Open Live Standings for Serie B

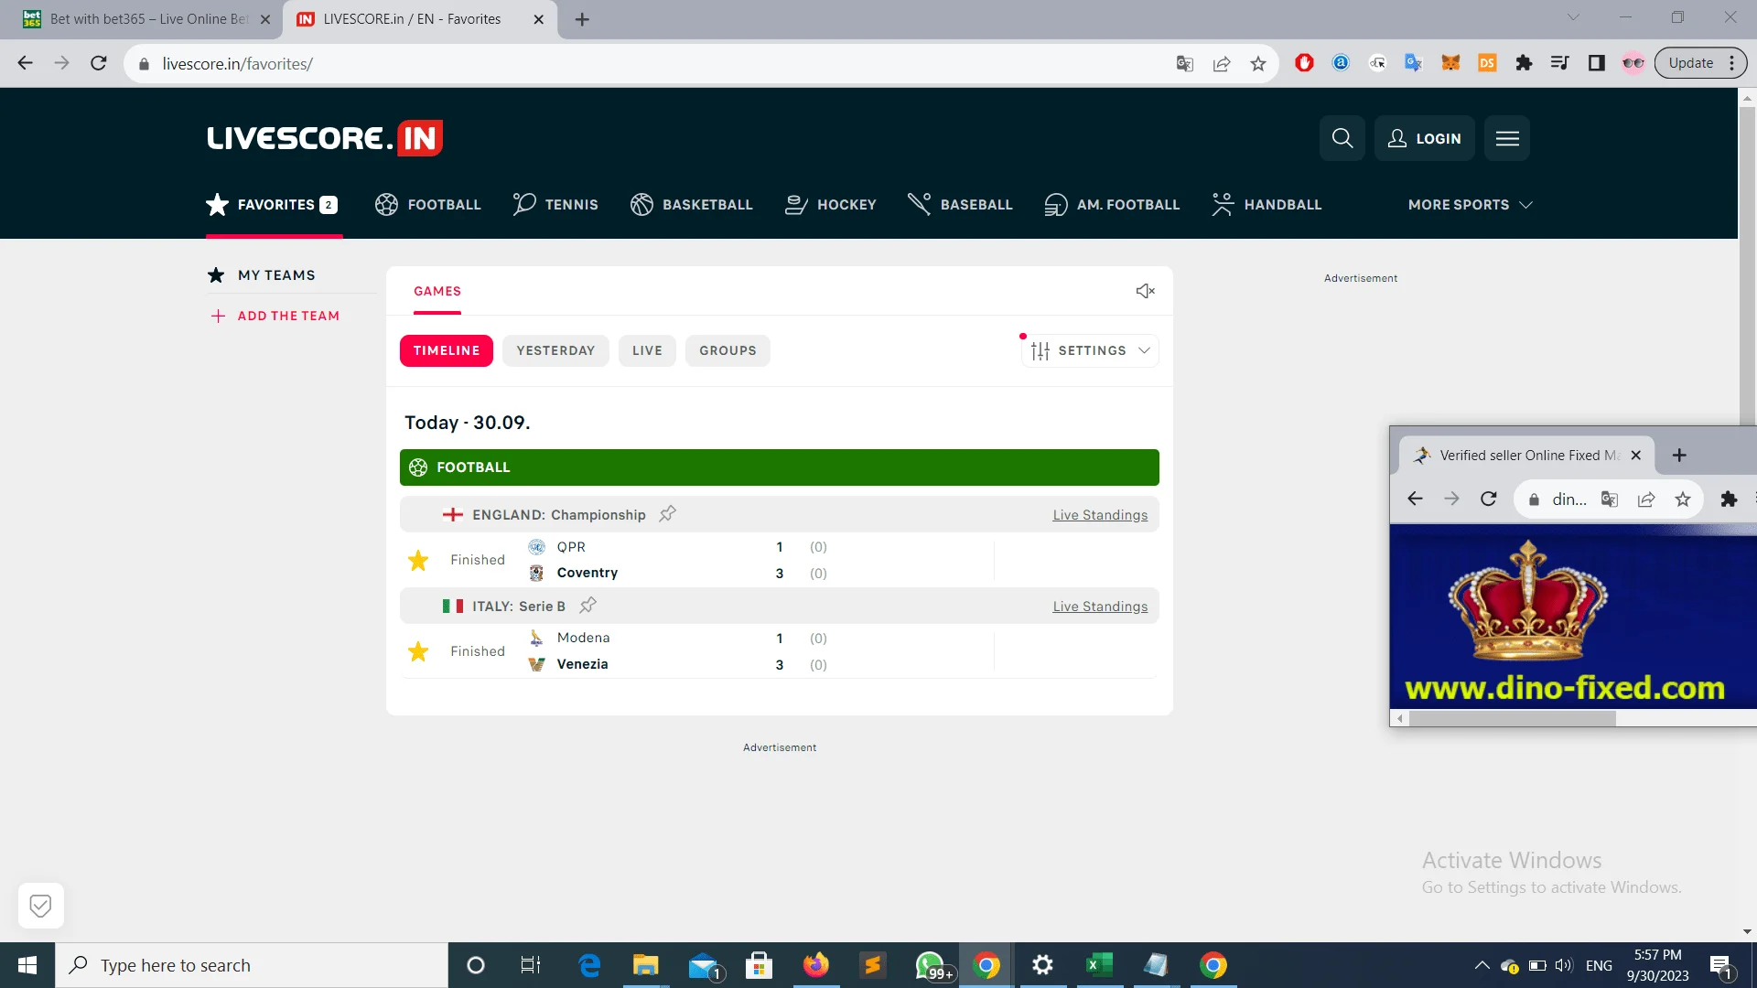(x=1100, y=606)
